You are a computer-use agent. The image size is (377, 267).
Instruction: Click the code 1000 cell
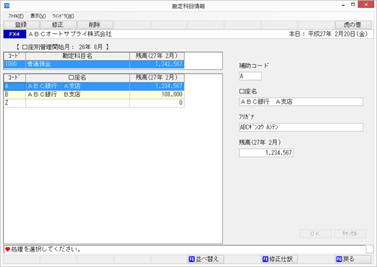(15, 64)
